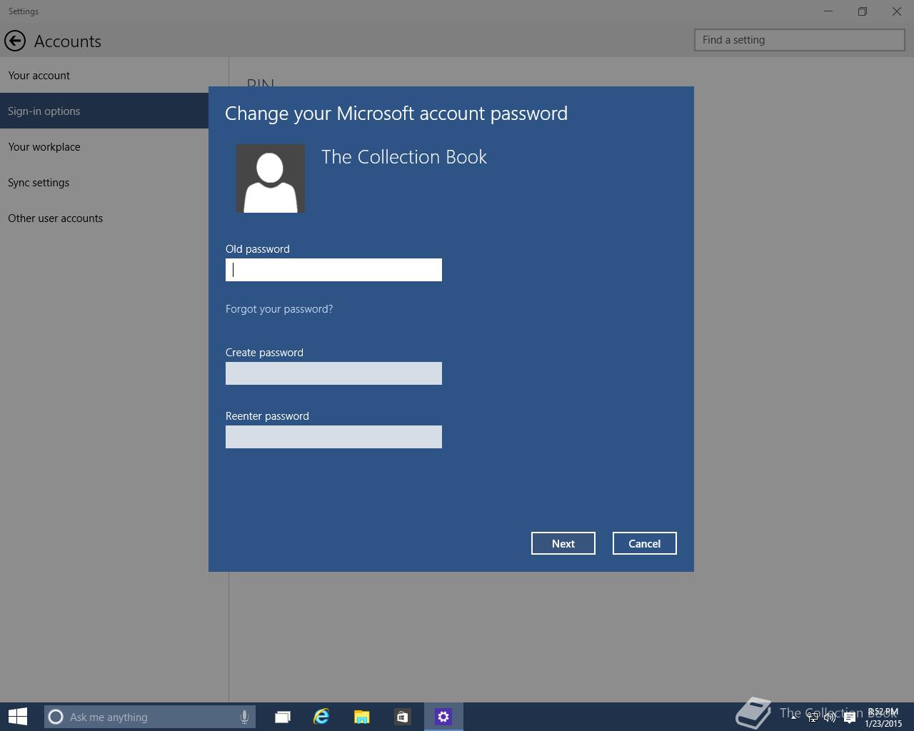Screen dimensions: 914x731
Task: Minimize the Settings window
Action: coord(828,11)
